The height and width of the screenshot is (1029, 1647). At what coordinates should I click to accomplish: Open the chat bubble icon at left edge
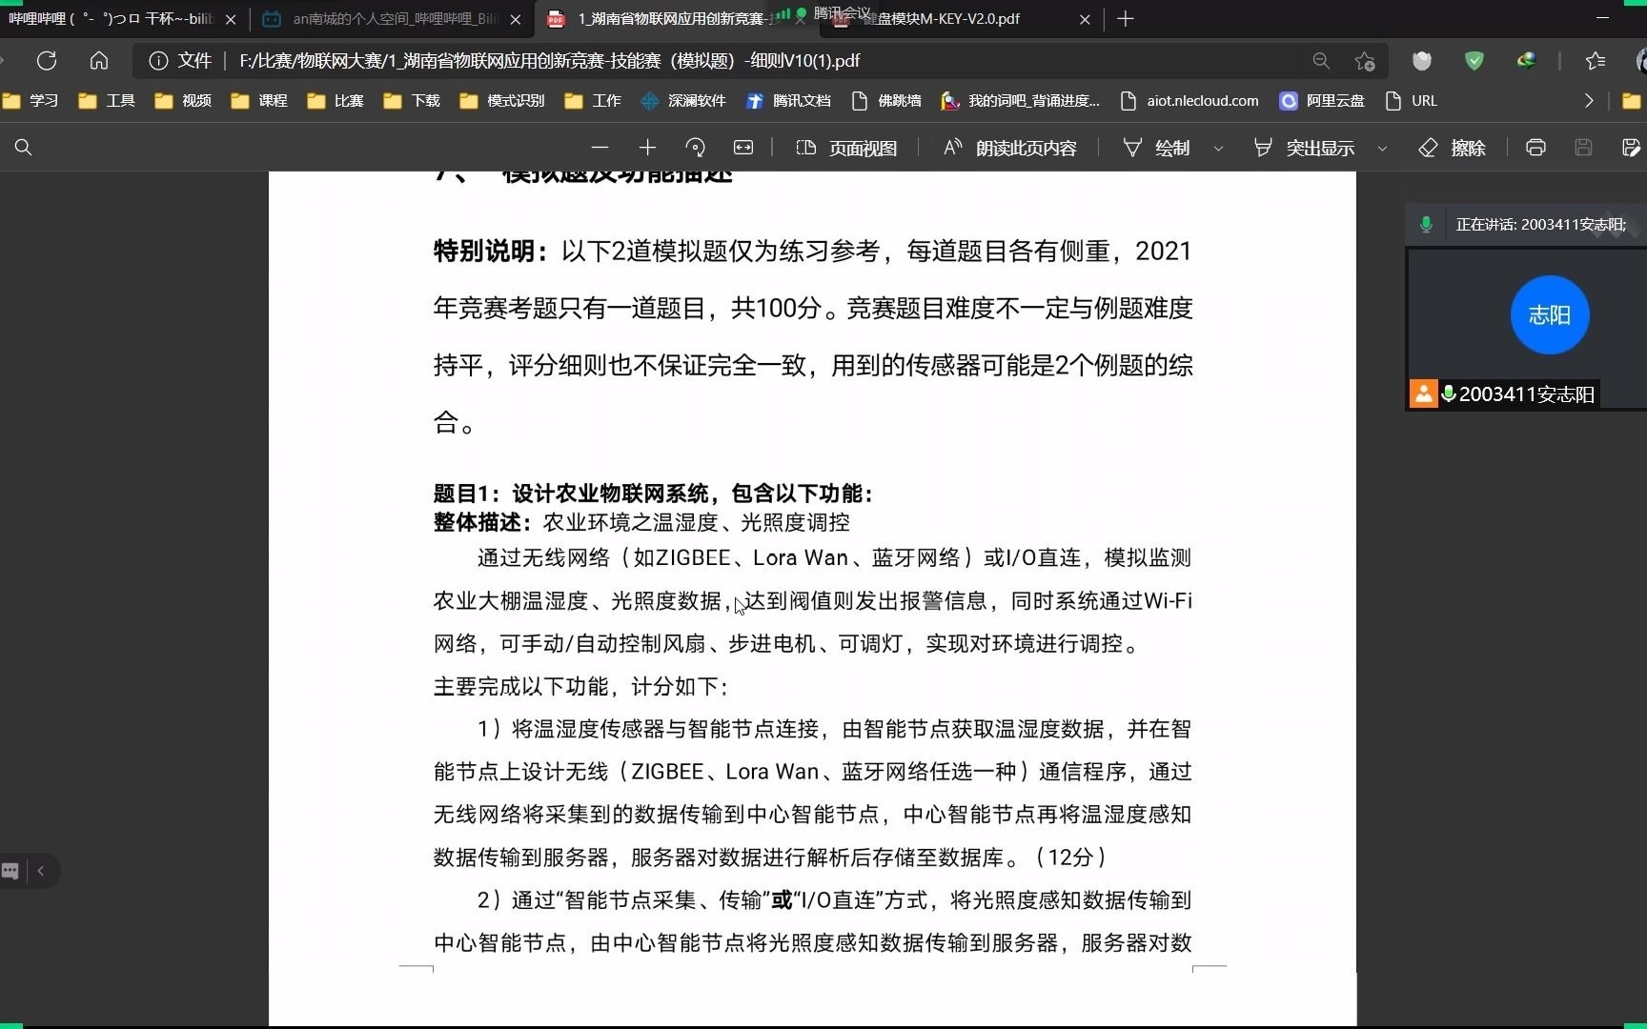pyautogui.click(x=10, y=871)
